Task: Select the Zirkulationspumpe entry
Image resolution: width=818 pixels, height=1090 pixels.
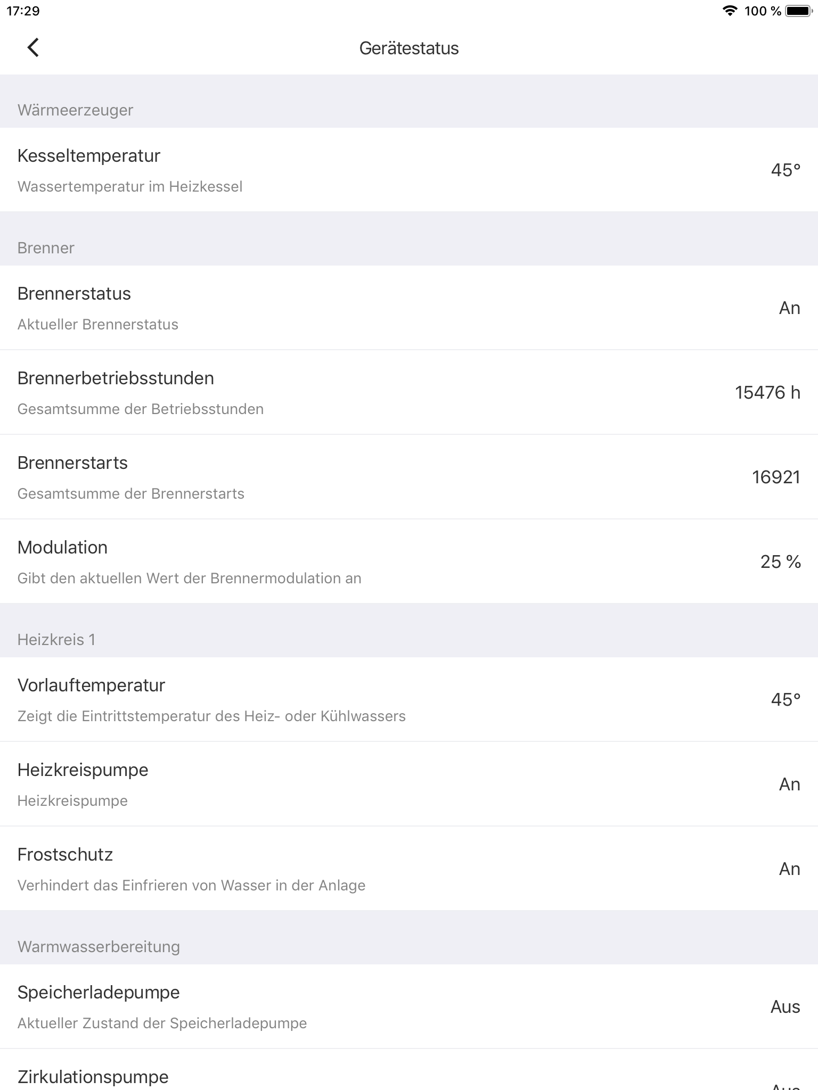Action: click(409, 1070)
